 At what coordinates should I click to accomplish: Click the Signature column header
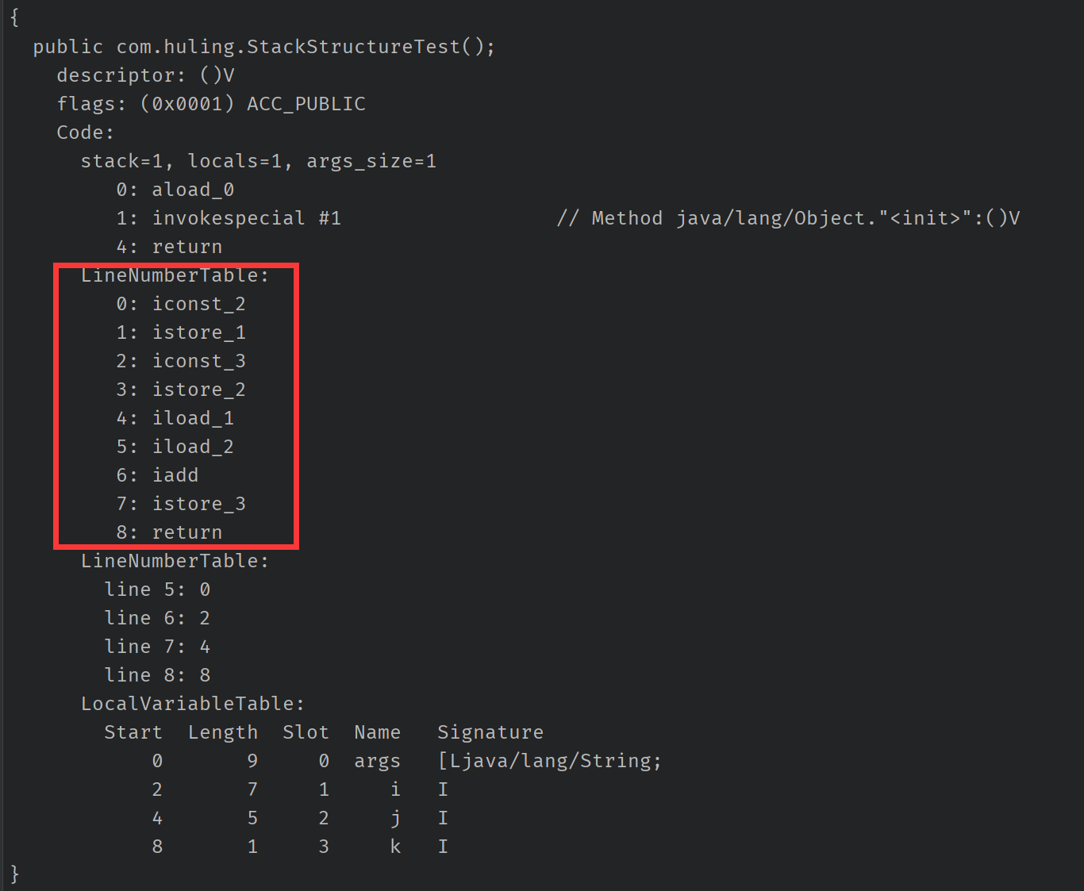click(490, 732)
